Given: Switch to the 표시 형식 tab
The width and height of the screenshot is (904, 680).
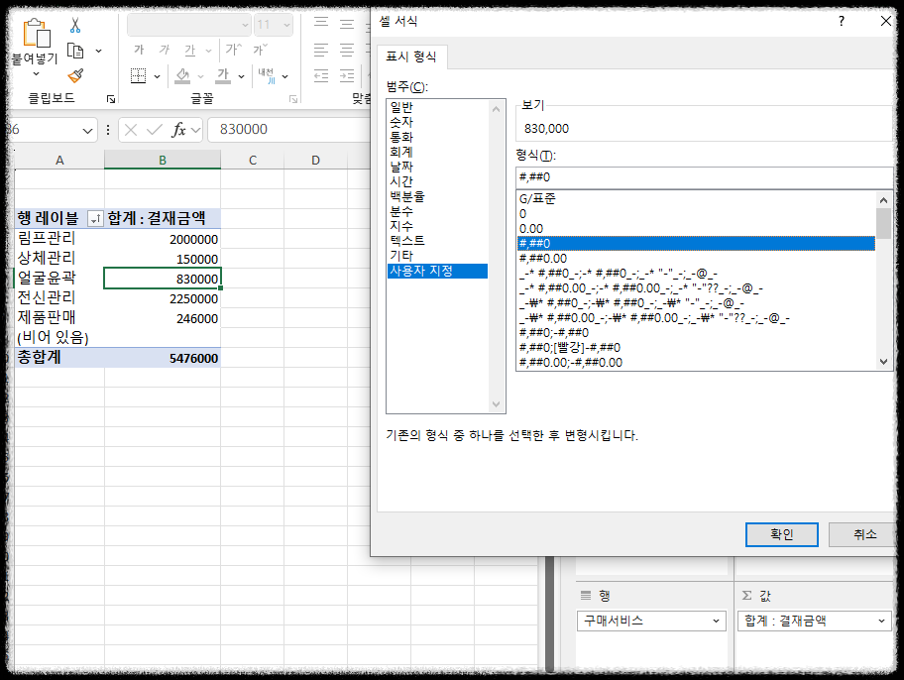Looking at the screenshot, I should click(411, 57).
